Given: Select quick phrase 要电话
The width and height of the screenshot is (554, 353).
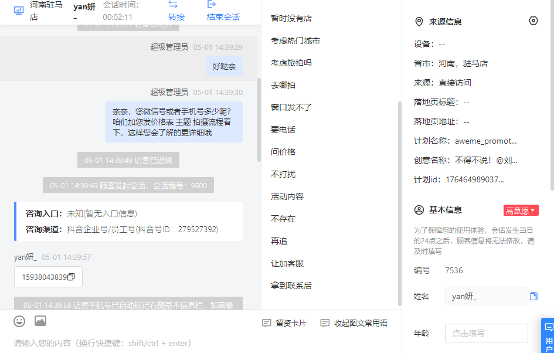Looking at the screenshot, I should click(x=283, y=130).
